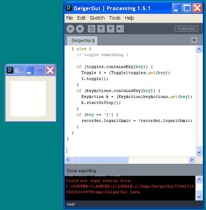Export the sketch using toolbar arrow icon

(120, 29)
